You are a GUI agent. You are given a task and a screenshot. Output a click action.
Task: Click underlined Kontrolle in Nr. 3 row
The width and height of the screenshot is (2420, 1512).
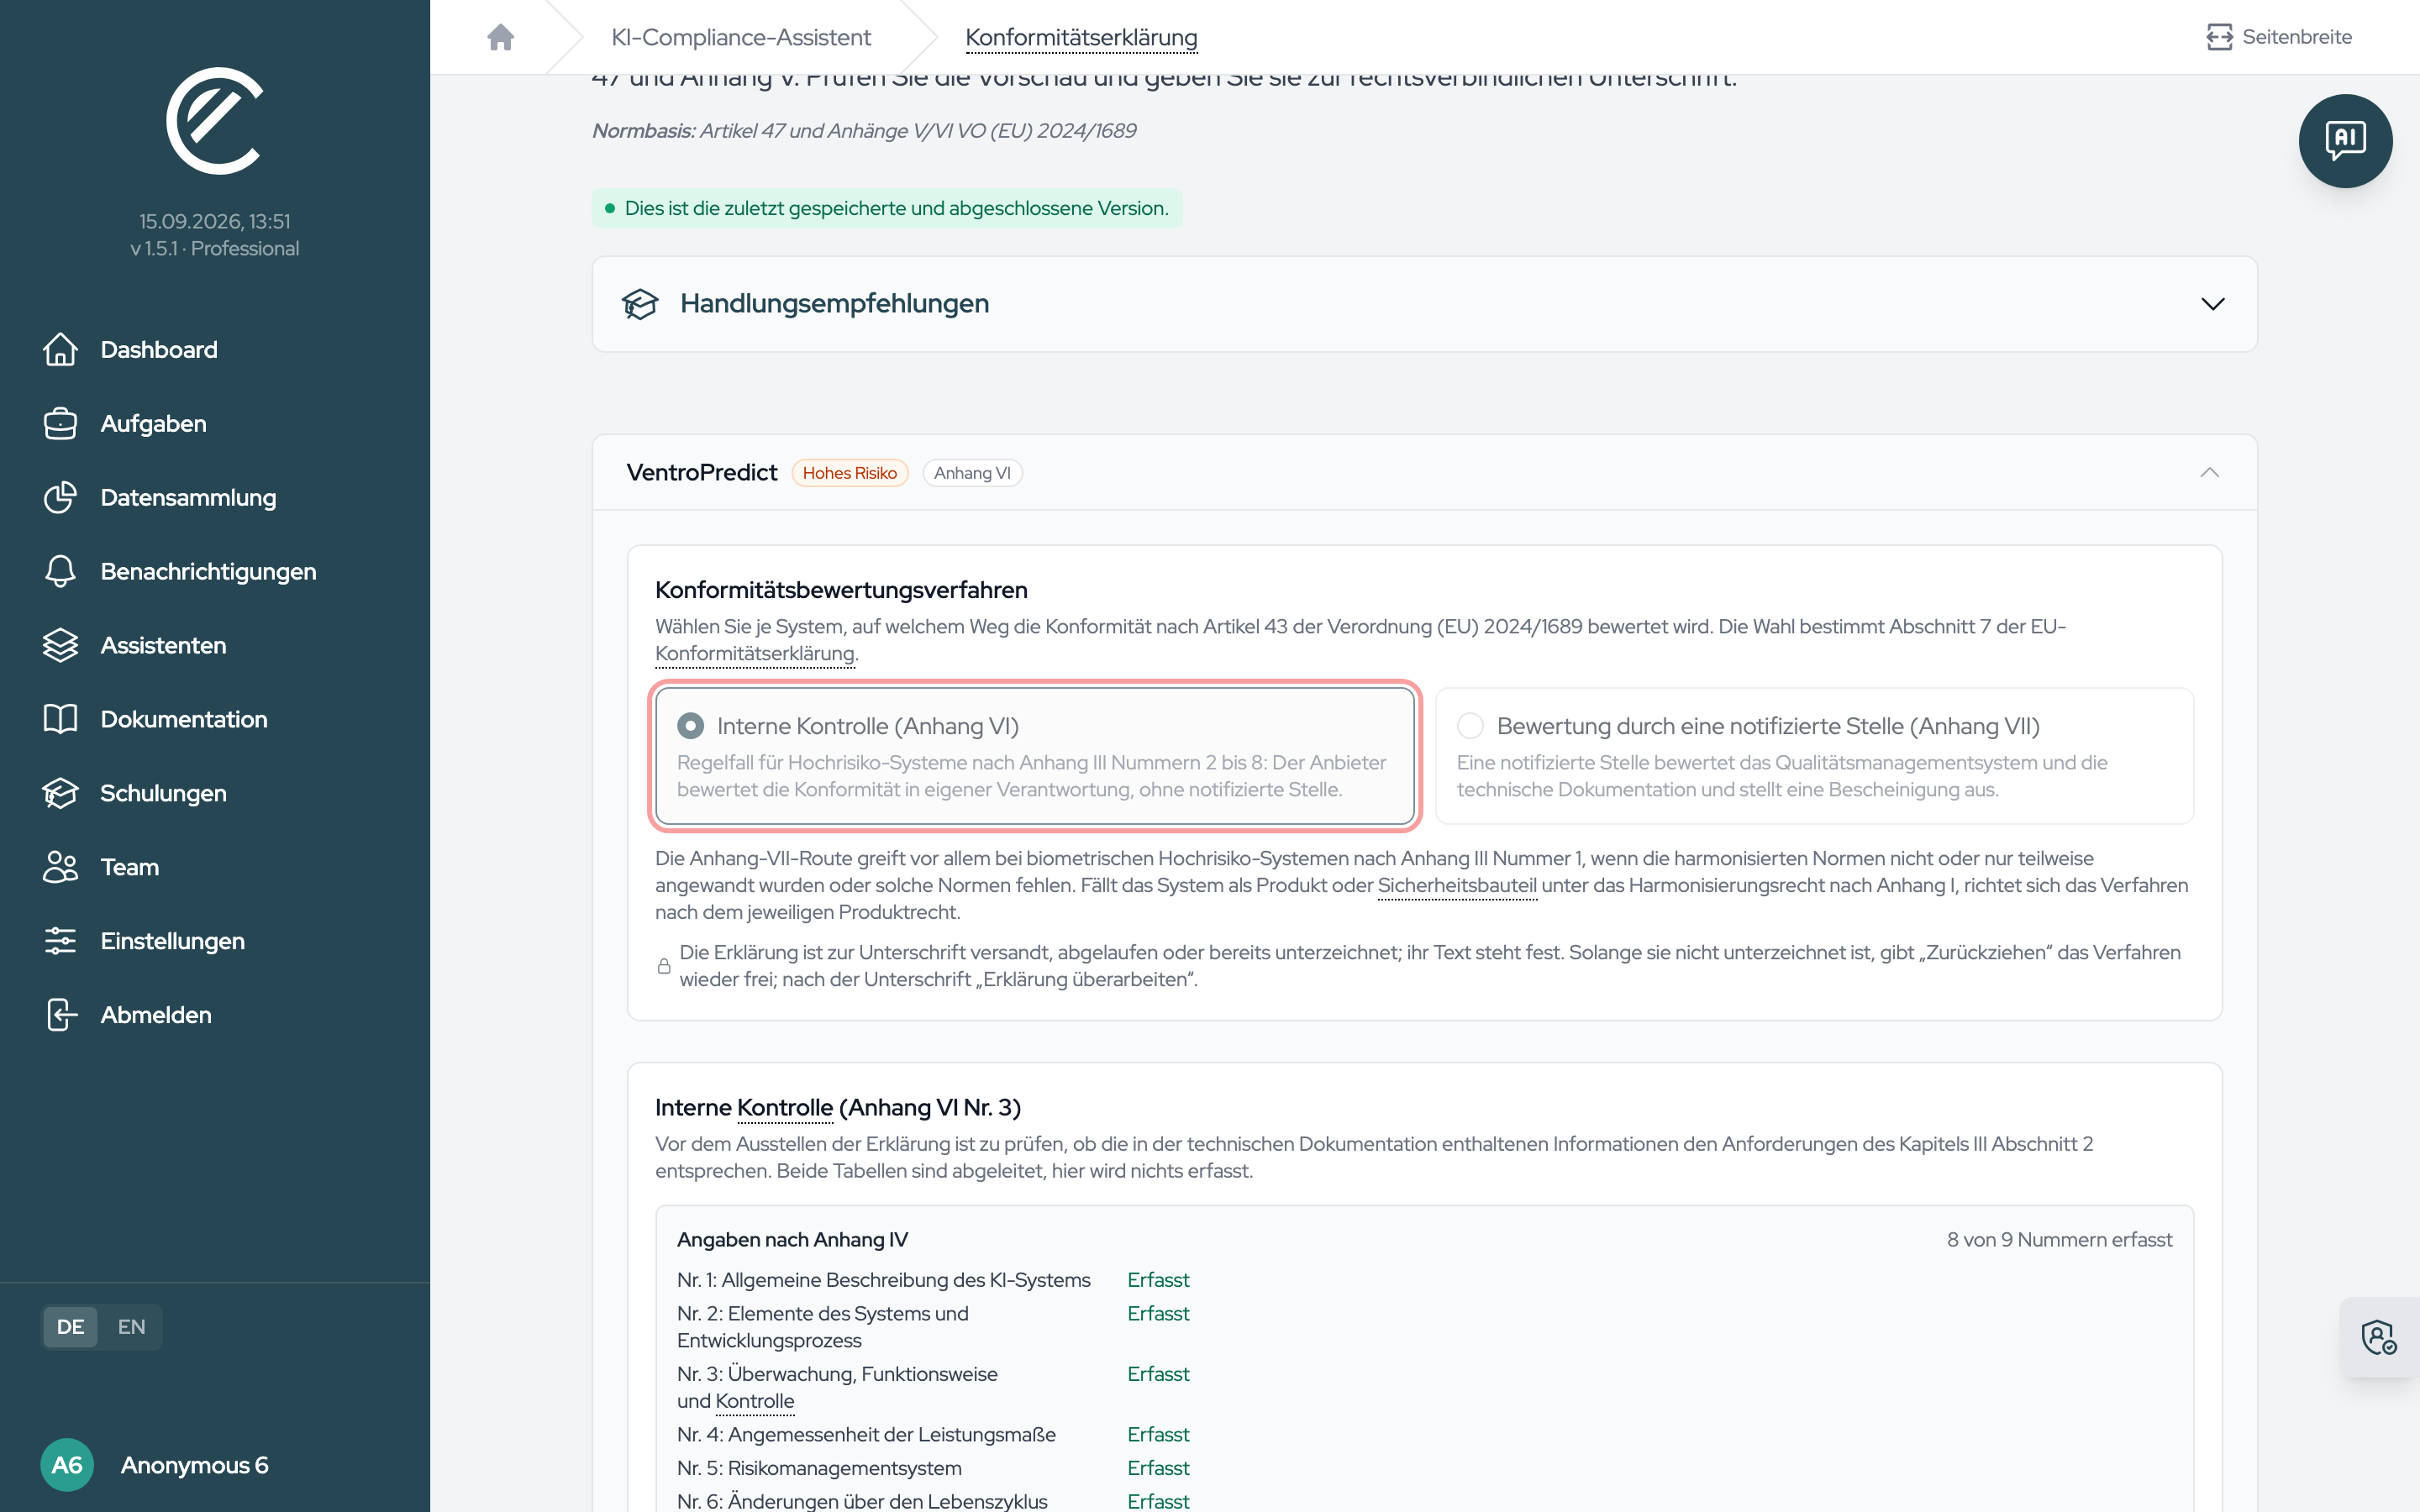point(755,1402)
